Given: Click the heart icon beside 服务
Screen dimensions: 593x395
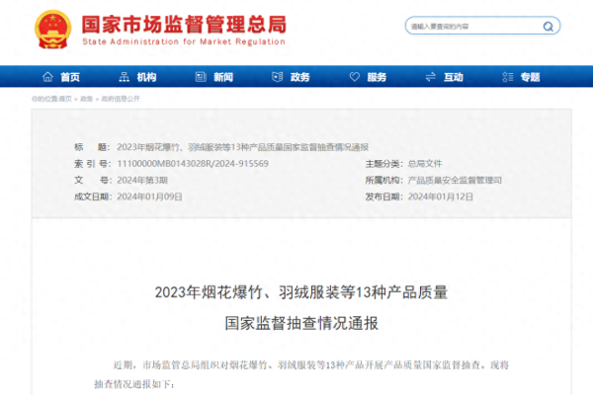Looking at the screenshot, I should coord(355,77).
